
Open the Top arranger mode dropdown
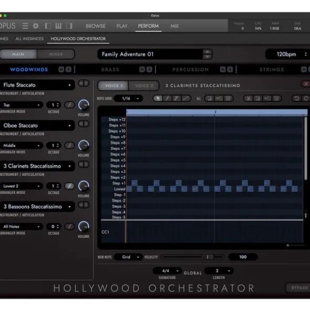22,105
